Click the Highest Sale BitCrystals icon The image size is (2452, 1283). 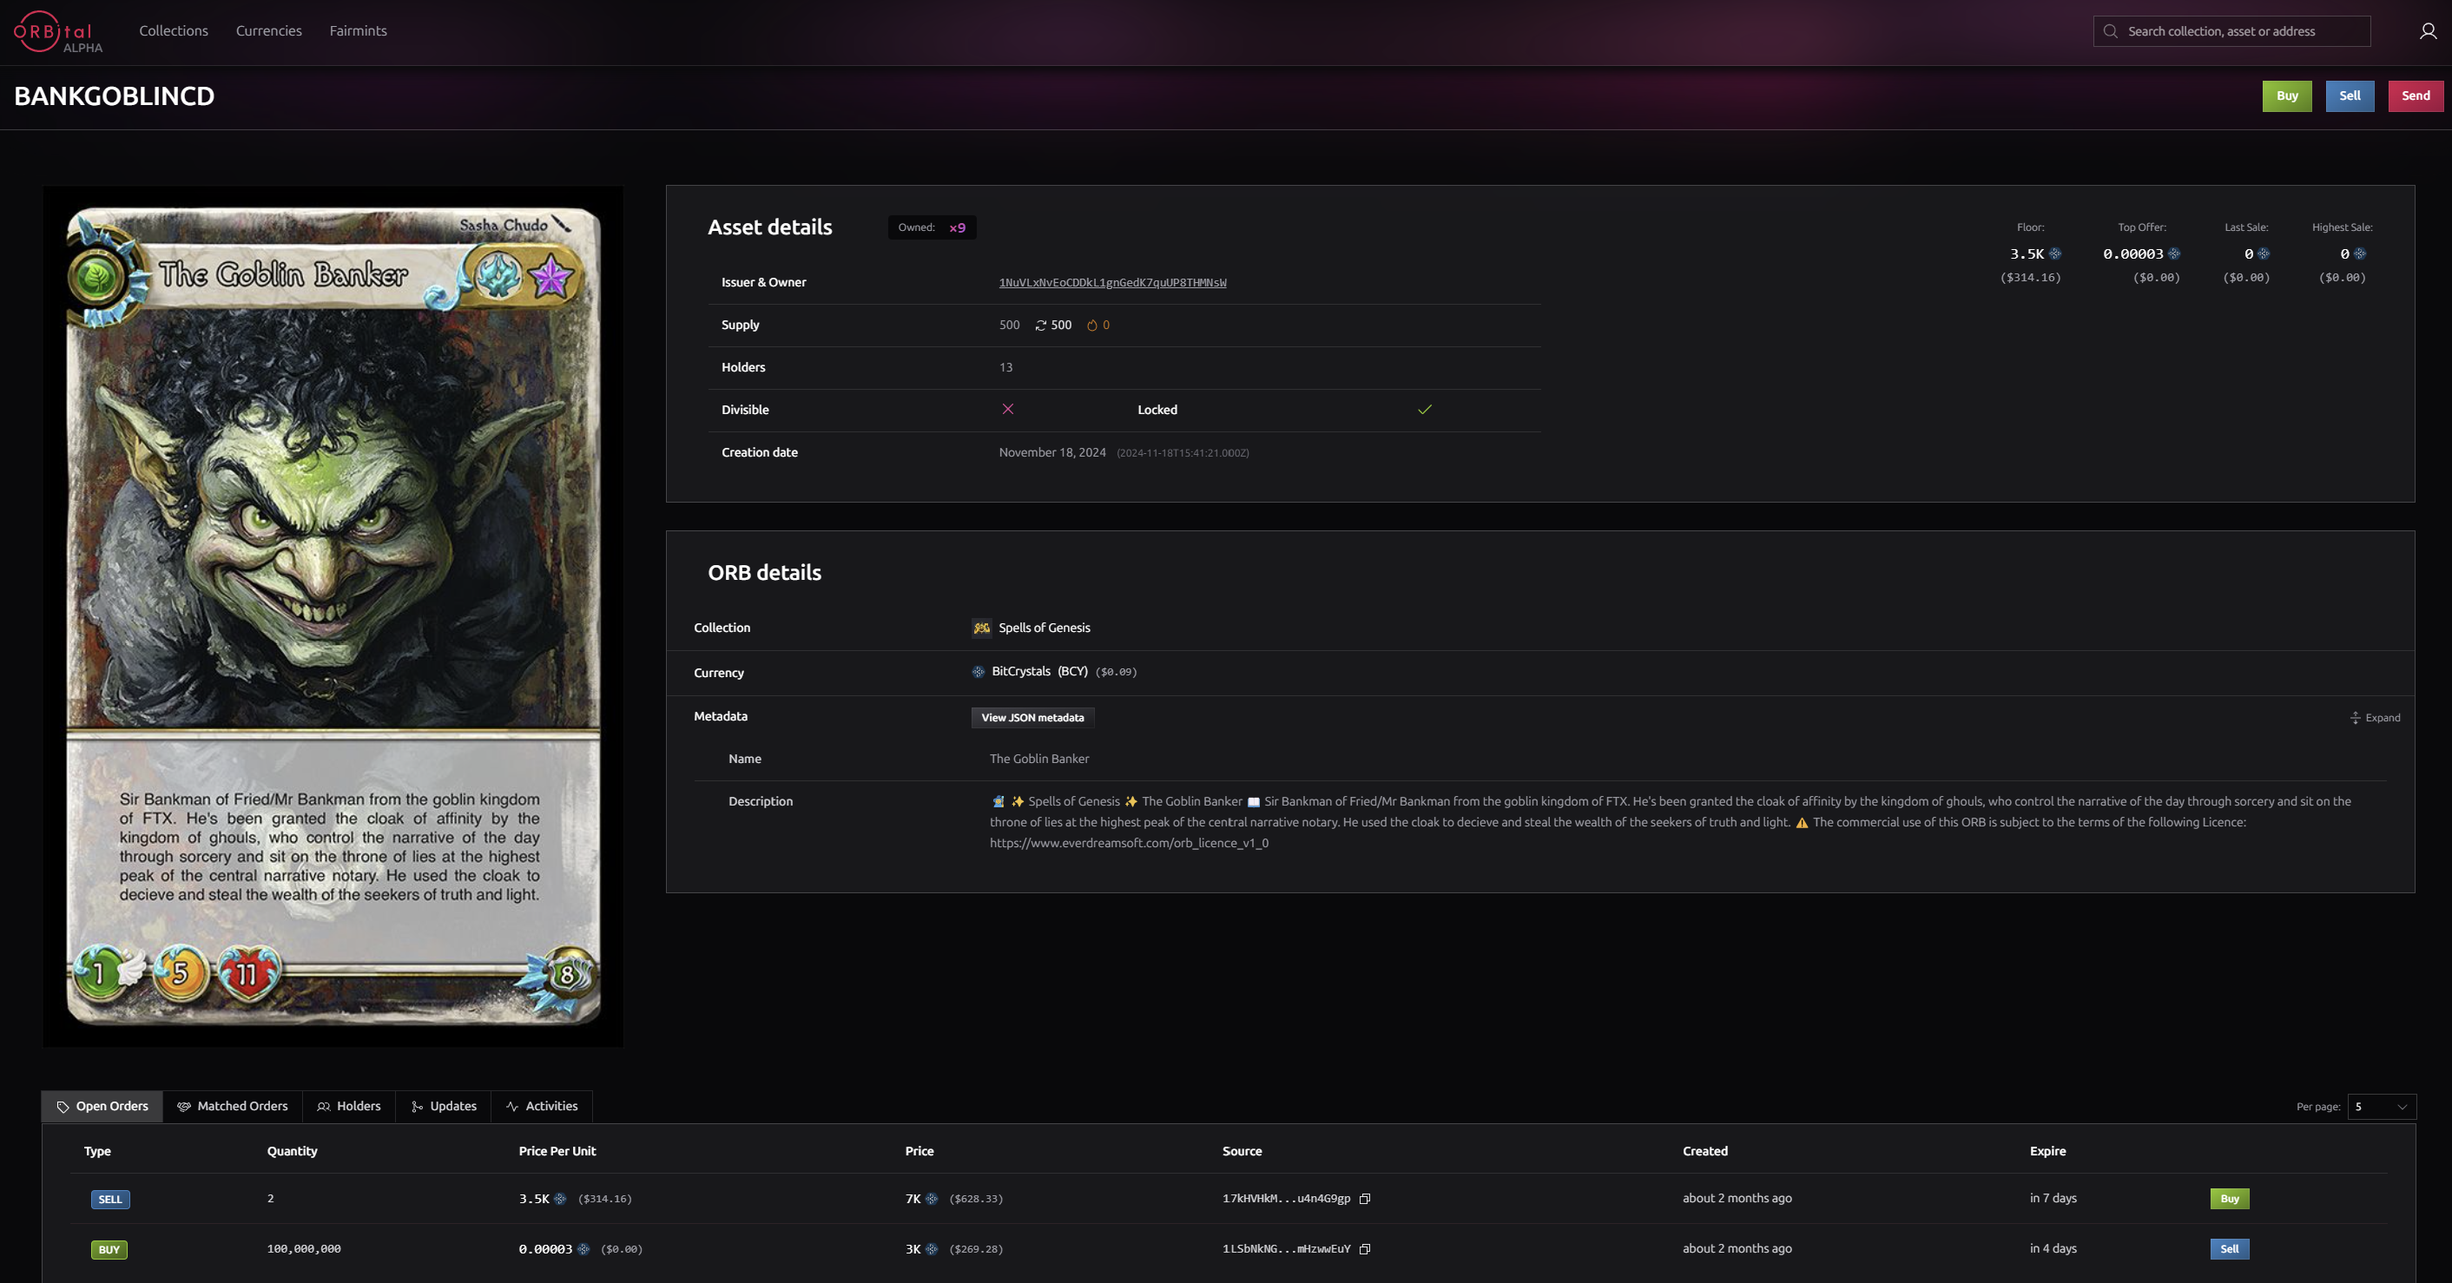point(2360,254)
